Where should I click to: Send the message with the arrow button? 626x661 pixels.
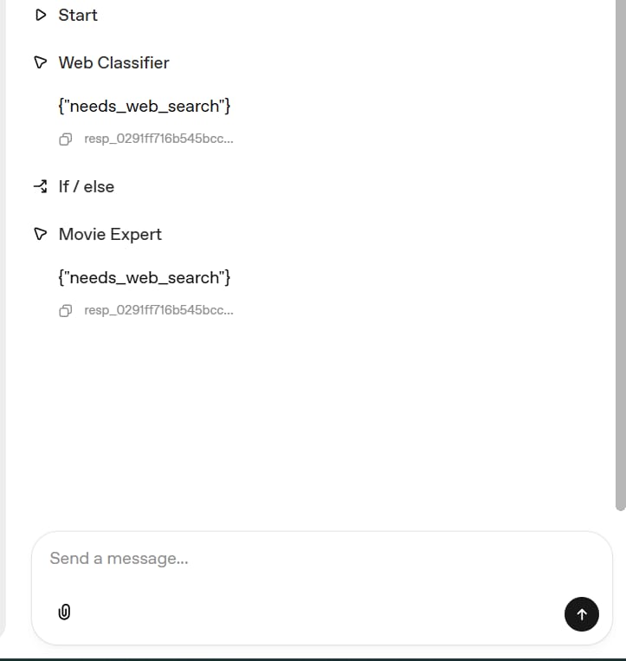[x=581, y=614]
